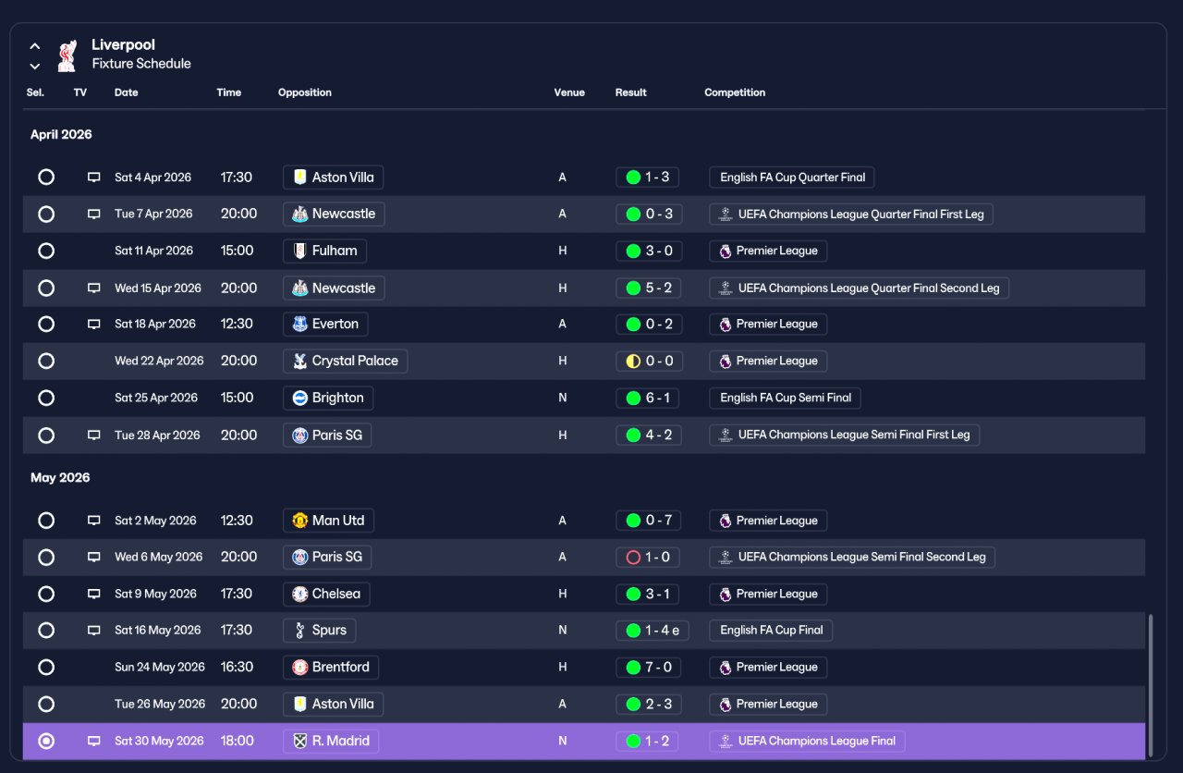Sort by the Venue column header

[569, 92]
